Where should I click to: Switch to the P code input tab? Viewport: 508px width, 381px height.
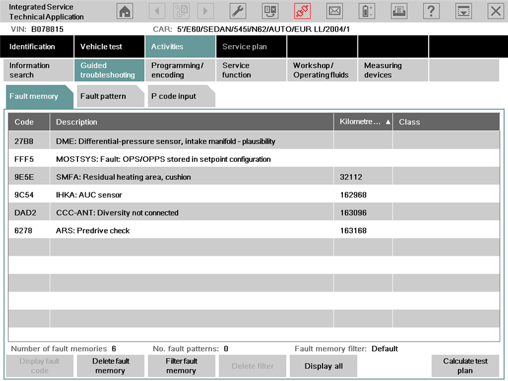click(x=182, y=97)
